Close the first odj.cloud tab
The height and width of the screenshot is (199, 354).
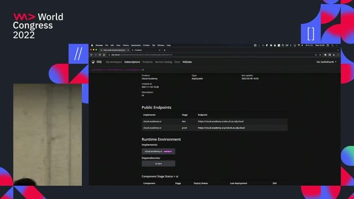pyautogui.click(x=128, y=50)
